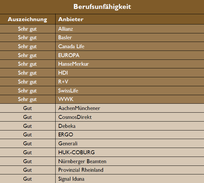Choose the HanseMerkur entry
The width and height of the screenshot is (204, 183).
click(73, 64)
